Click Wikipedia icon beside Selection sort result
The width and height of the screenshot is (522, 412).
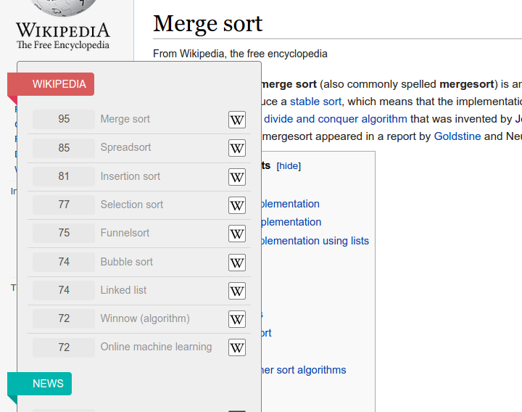click(237, 205)
